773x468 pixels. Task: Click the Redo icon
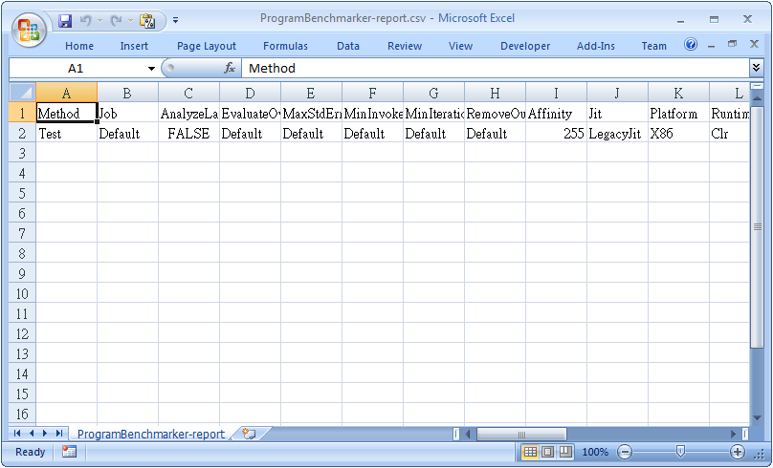(117, 21)
